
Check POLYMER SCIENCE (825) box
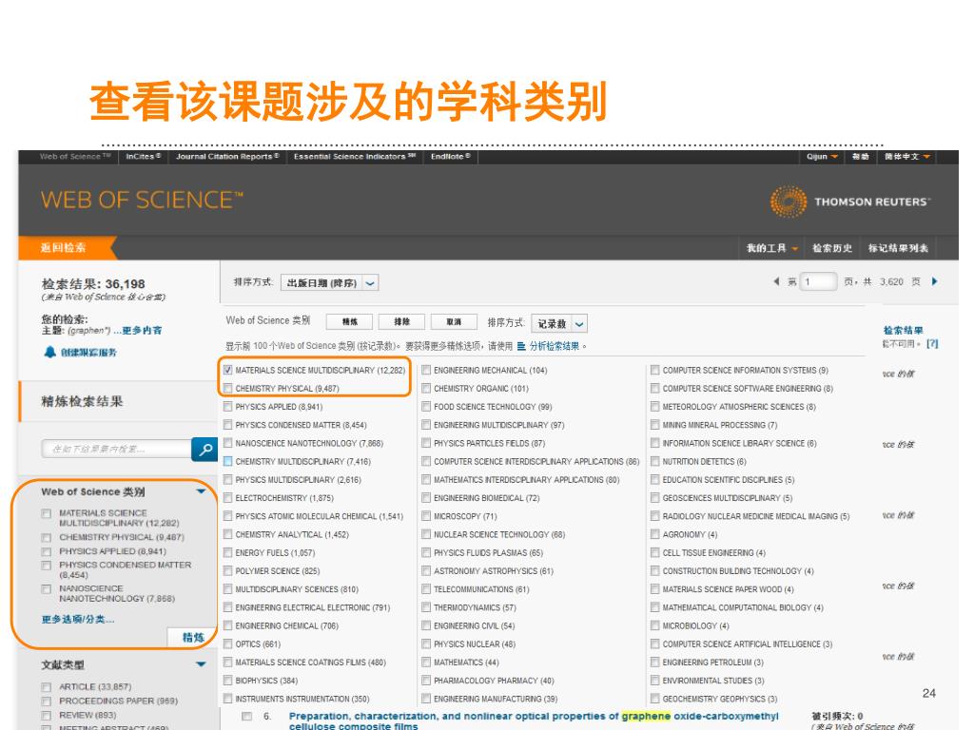(227, 570)
